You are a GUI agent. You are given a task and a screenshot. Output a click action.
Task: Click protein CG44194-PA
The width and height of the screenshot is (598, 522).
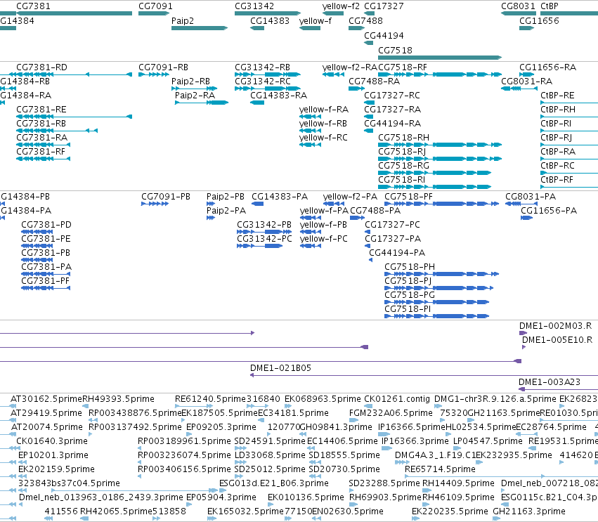(371, 260)
